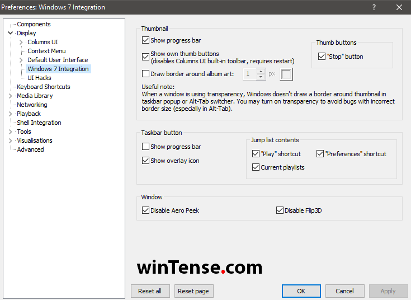This screenshot has height=300, width=411.
Task: Uncheck Disable Aero Peek
Action: pos(146,210)
